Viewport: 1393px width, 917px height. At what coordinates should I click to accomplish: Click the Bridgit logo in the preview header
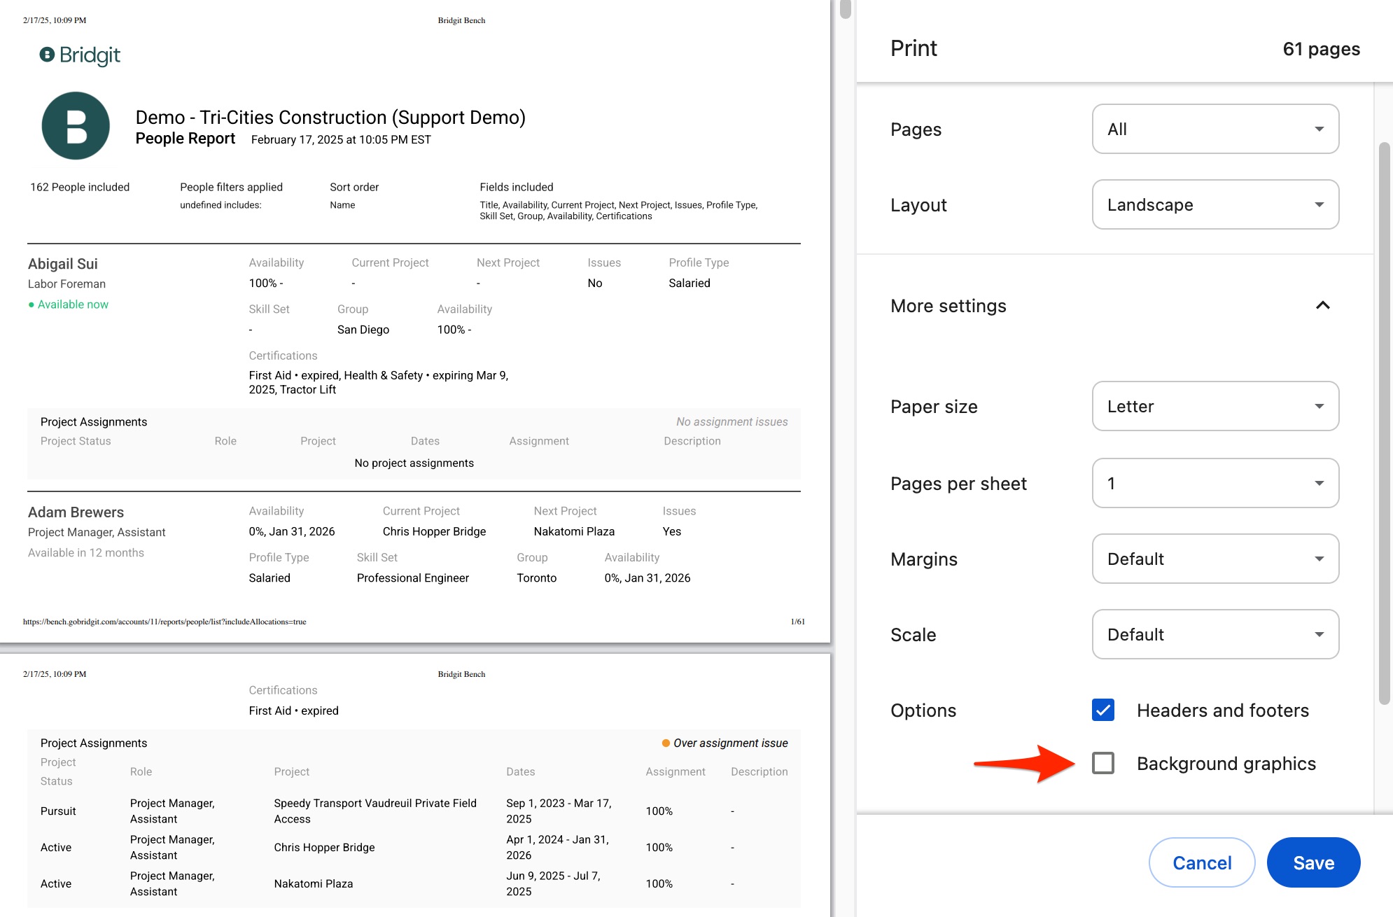(80, 55)
